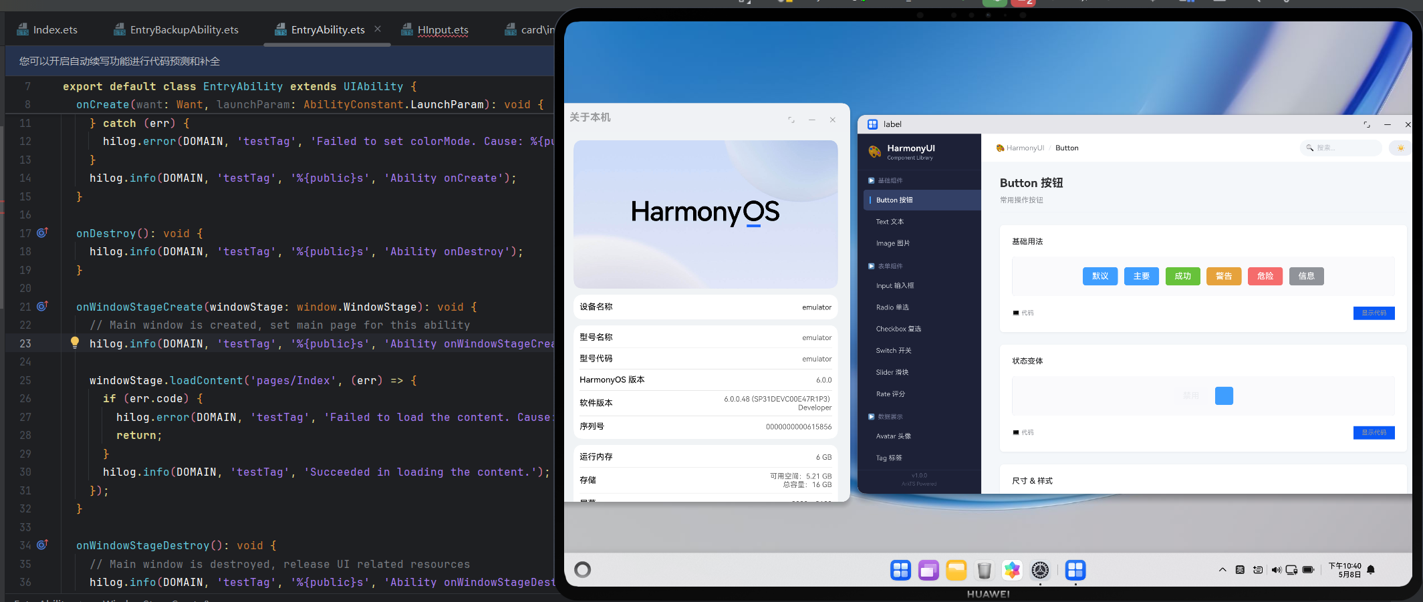
Task: Click the clock showing 下午10:40
Action: [1345, 566]
